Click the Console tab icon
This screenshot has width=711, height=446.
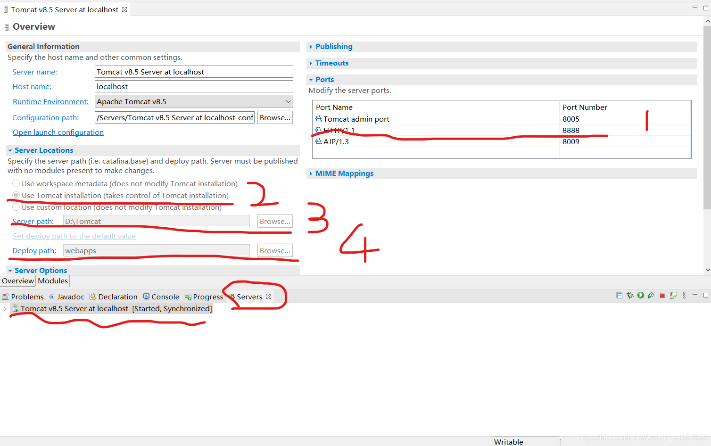[146, 297]
